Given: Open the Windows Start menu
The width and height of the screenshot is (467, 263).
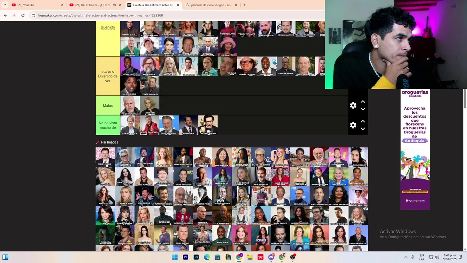Looking at the screenshot, I should (x=175, y=257).
